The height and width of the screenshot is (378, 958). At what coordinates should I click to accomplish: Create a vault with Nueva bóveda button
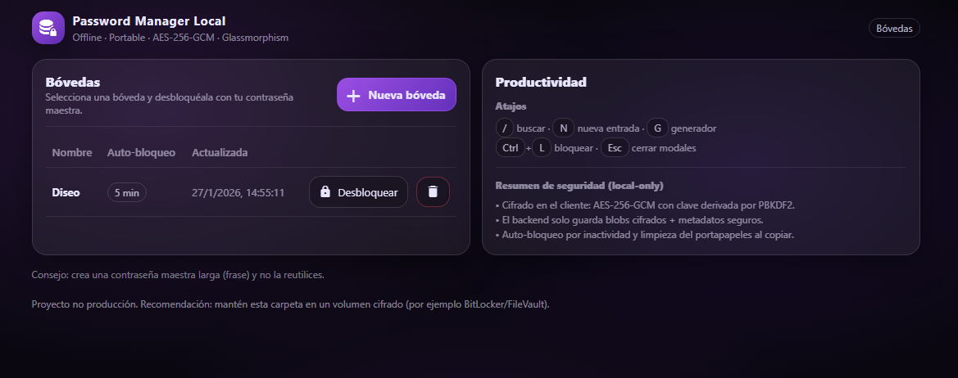coord(397,96)
